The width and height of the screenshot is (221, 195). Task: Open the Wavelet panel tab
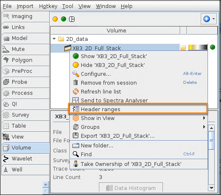(26, 159)
